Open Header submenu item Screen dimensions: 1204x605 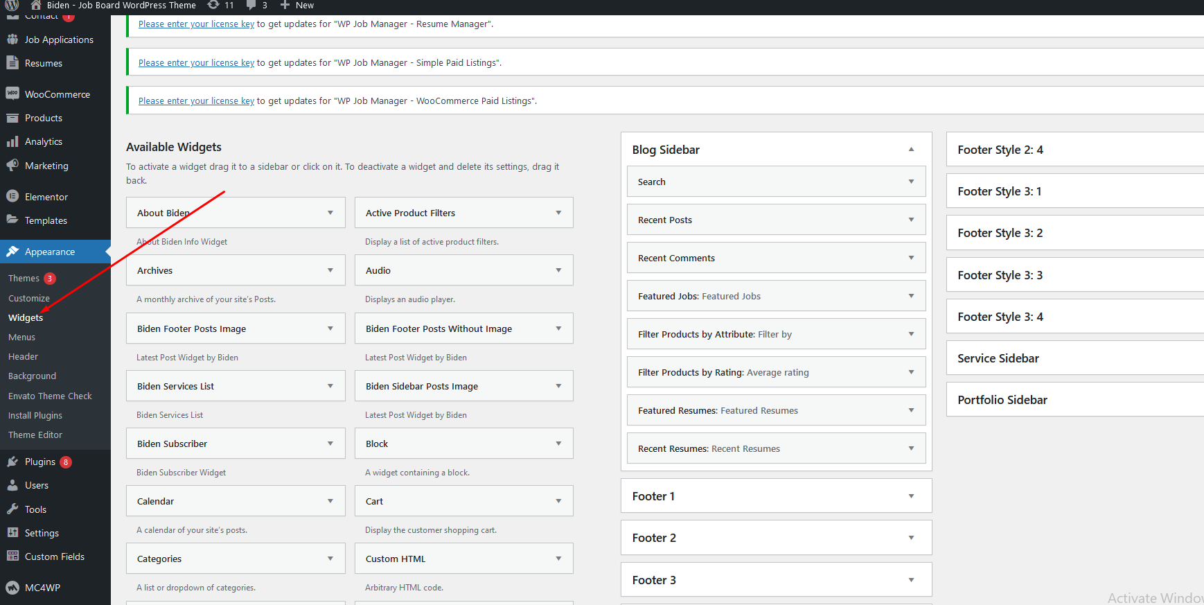point(23,356)
